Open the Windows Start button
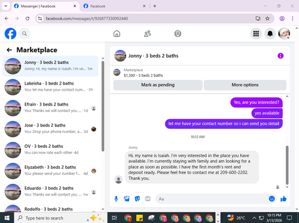 pyautogui.click(x=7, y=218)
